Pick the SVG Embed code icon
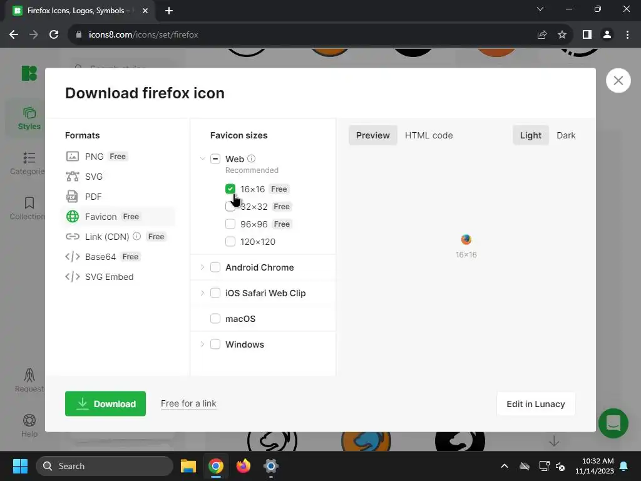This screenshot has width=641, height=481. tap(73, 276)
